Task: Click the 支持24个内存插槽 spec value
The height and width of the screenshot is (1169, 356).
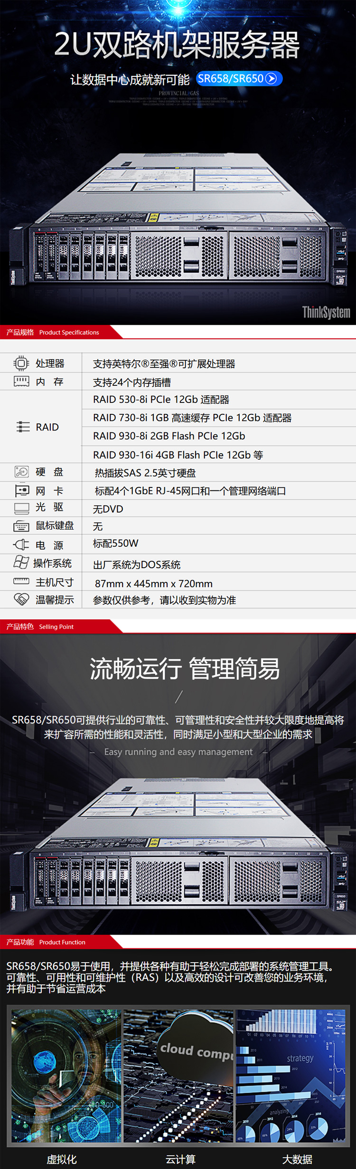Action: [x=132, y=382]
